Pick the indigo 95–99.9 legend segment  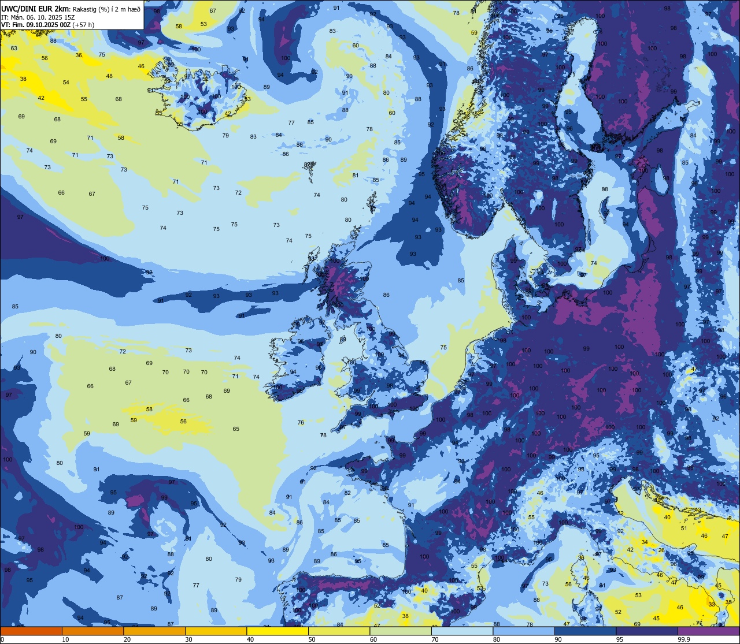(647, 631)
